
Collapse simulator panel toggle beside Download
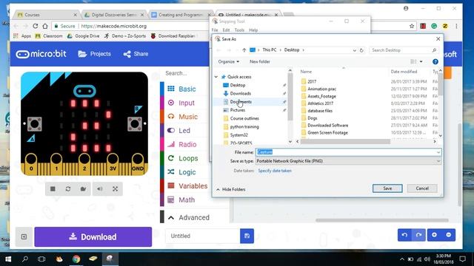24,236
